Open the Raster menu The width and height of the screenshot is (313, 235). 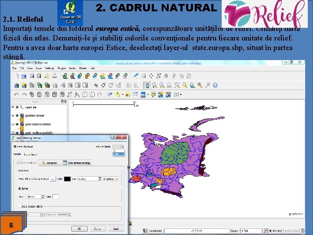click(83, 68)
